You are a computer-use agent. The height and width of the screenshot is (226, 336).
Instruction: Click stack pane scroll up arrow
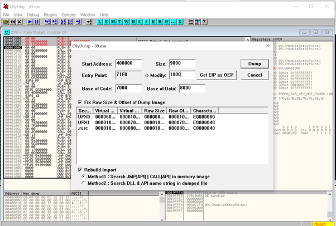click(329, 194)
